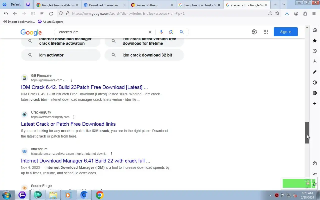The height and width of the screenshot is (200, 320).
Task: Undo closed tab with the undo arrow
Action: tap(6, 13)
